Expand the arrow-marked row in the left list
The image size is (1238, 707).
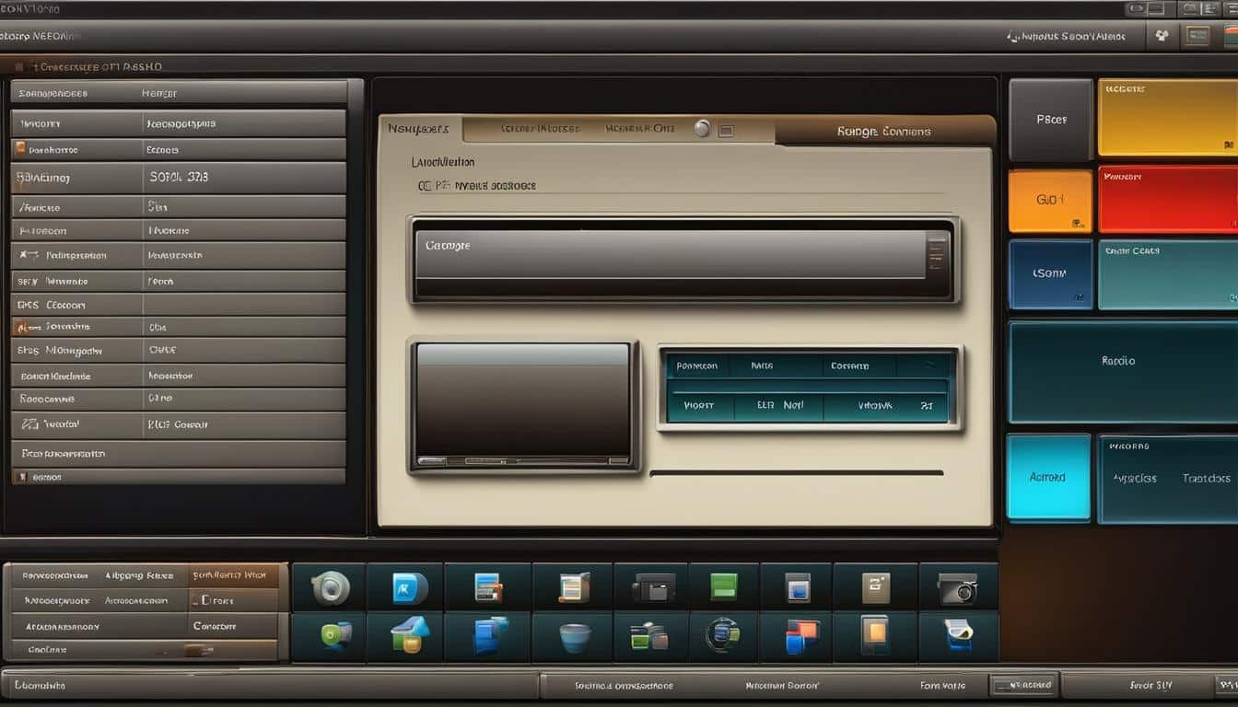tap(29, 255)
